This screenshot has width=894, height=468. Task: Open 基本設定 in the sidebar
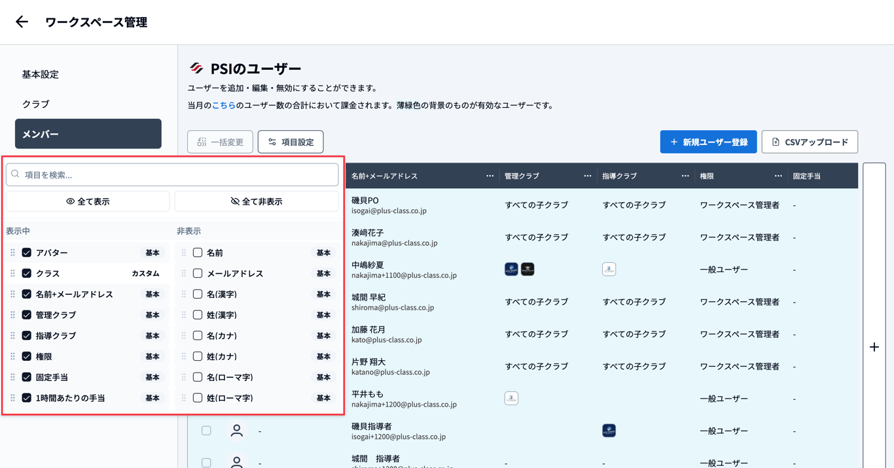[x=41, y=75]
